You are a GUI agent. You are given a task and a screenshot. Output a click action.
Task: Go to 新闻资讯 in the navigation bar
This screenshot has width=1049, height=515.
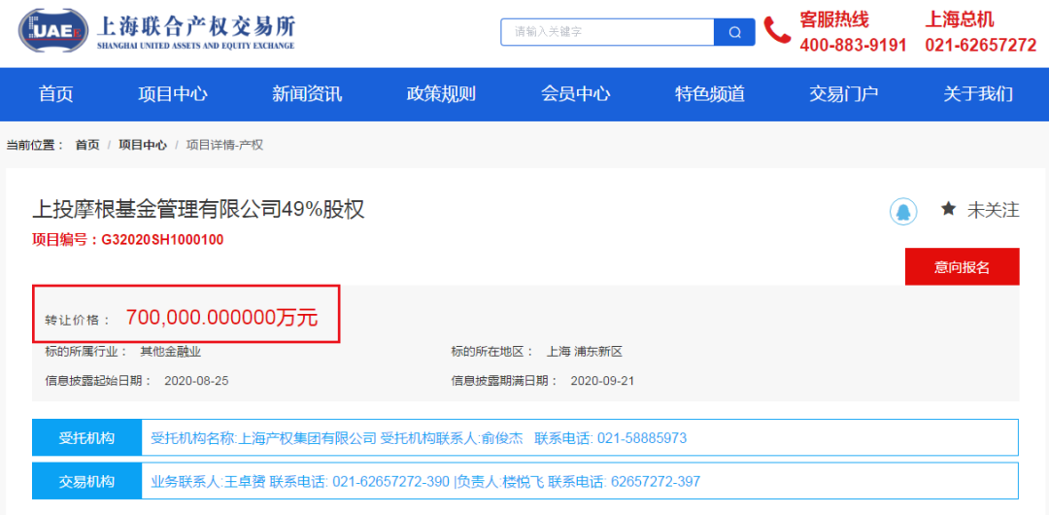tap(307, 94)
